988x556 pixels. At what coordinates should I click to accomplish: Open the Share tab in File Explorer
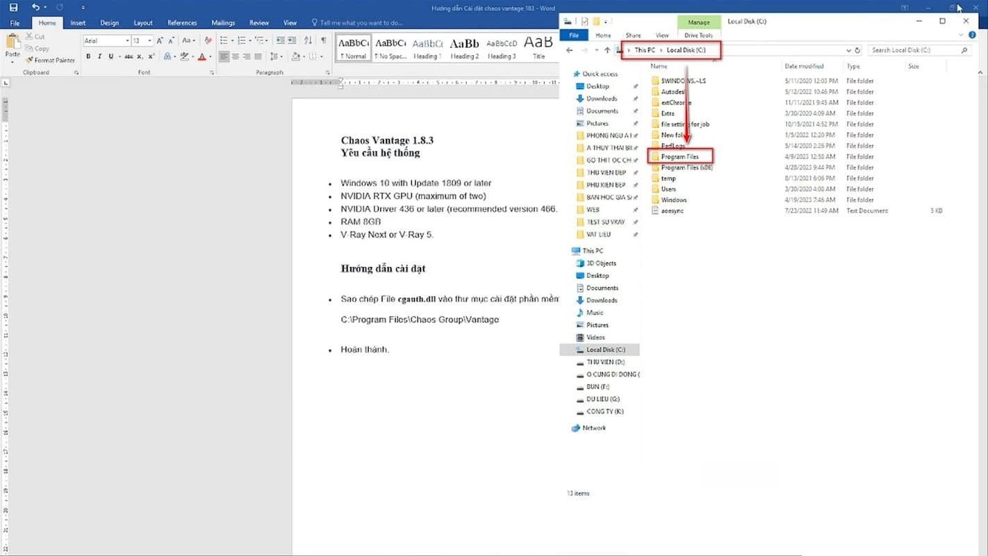coord(633,35)
